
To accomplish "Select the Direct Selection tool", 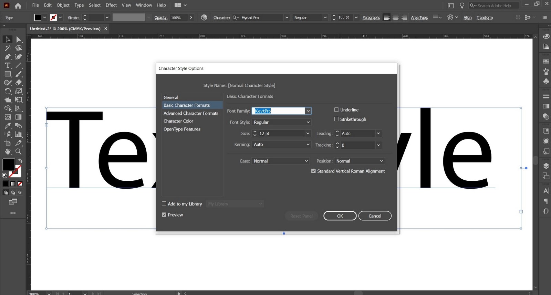I will [19, 40].
